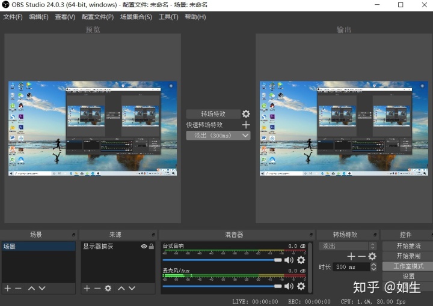This screenshot has height=306, width=433.
Task: Click the 预览 preview canvas
Action: [x=93, y=128]
